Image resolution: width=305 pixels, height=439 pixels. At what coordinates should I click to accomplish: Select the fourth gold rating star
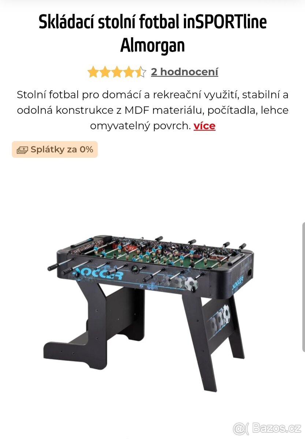pos(129,72)
